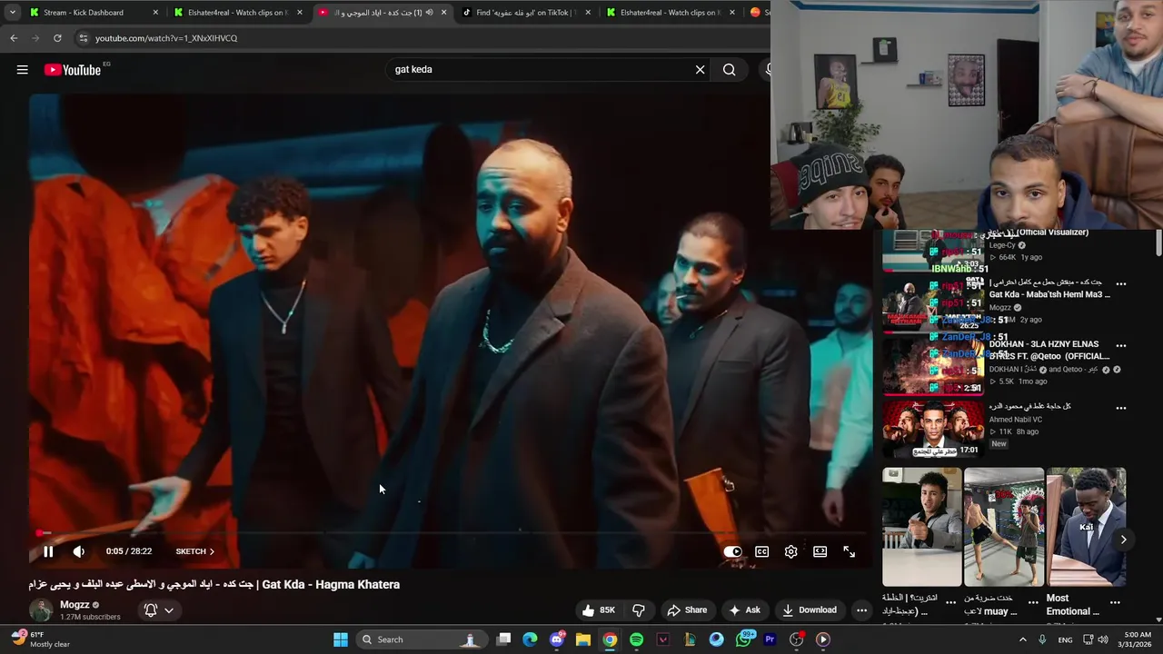Open the Windows Start menu
The width and height of the screenshot is (1163, 654).
[x=341, y=639]
